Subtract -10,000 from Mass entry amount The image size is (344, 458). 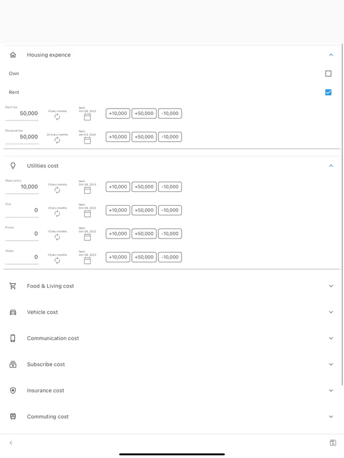point(170,187)
